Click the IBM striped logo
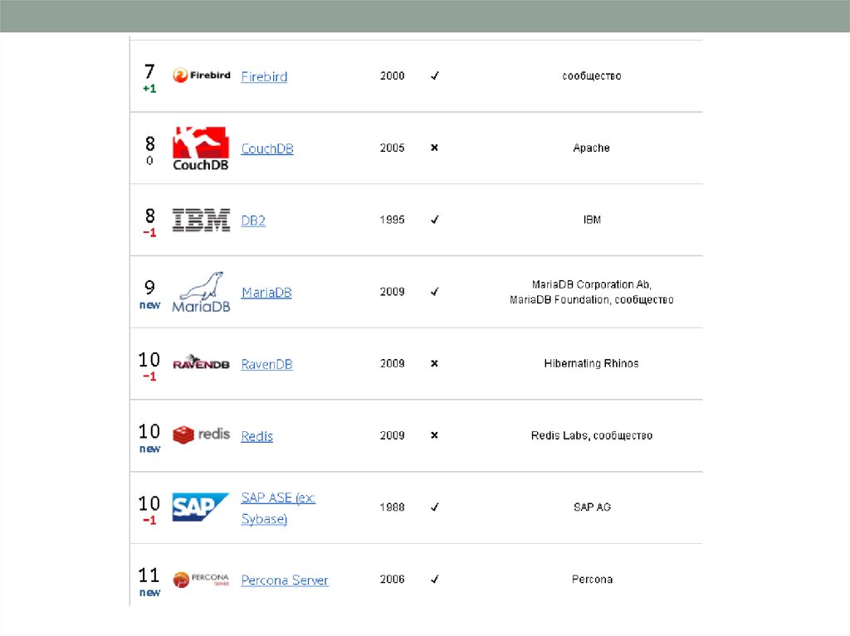This screenshot has height=636, width=850. 201,220
